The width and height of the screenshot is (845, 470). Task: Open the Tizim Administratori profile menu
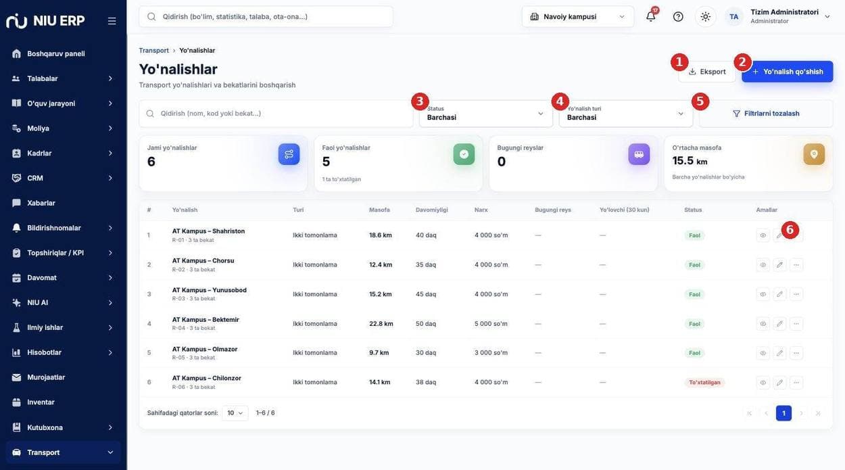[x=777, y=16]
